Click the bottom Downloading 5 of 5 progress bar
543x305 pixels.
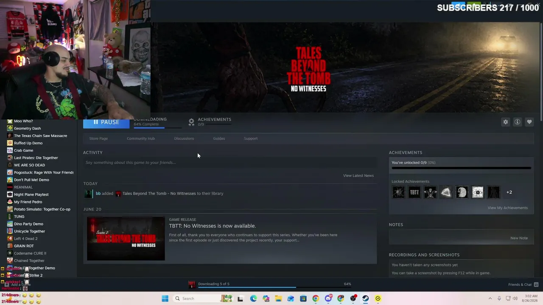[274, 287]
